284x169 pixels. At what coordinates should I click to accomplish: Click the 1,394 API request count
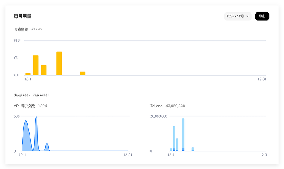point(42,106)
